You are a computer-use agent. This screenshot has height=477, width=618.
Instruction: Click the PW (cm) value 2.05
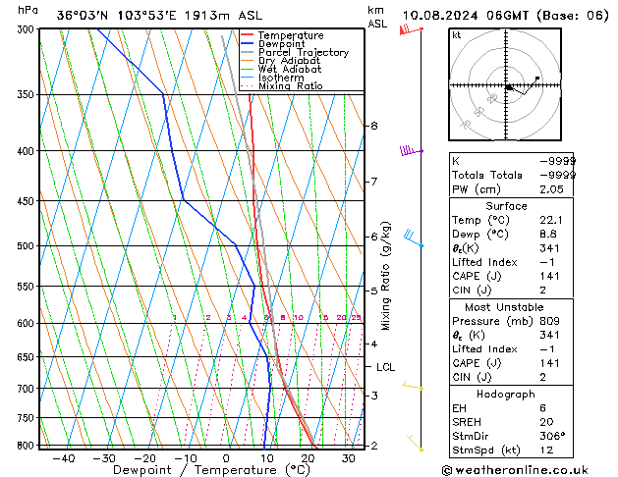pos(551,189)
